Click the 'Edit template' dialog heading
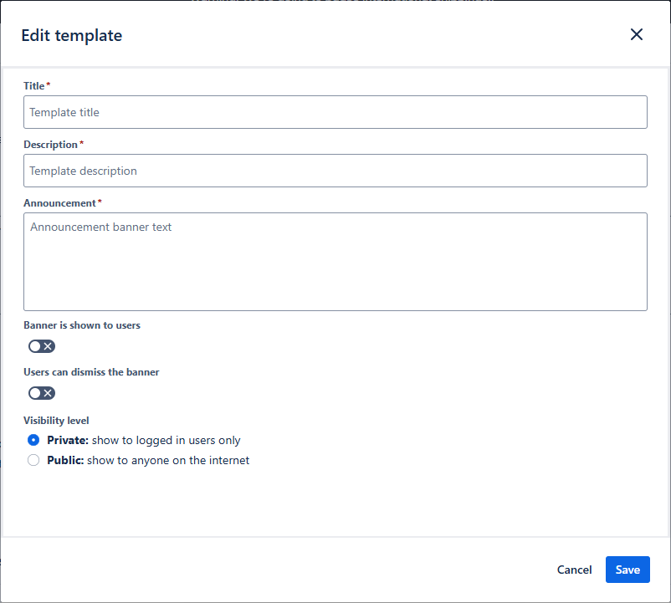This screenshot has width=671, height=603. coord(72,35)
